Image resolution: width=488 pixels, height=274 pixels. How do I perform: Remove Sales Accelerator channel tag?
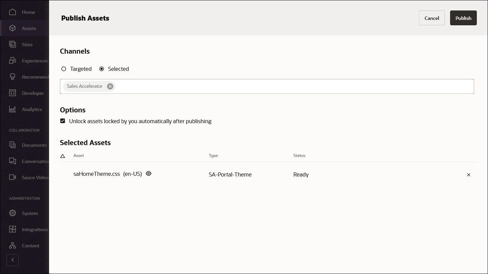tap(110, 86)
